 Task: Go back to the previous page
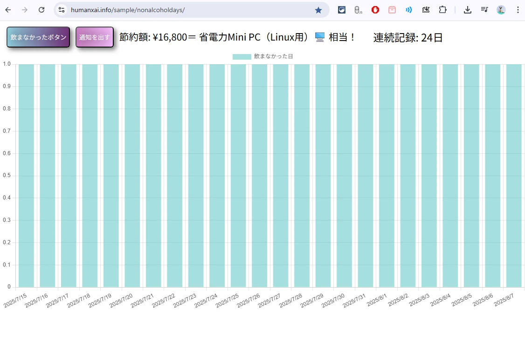click(8, 10)
